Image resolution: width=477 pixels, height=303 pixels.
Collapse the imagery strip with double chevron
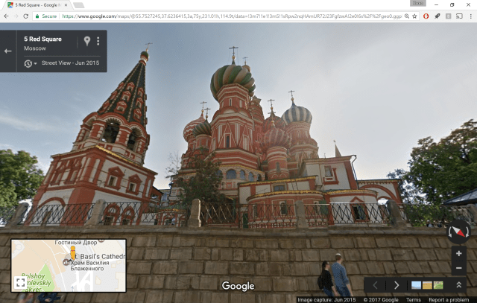(x=459, y=285)
